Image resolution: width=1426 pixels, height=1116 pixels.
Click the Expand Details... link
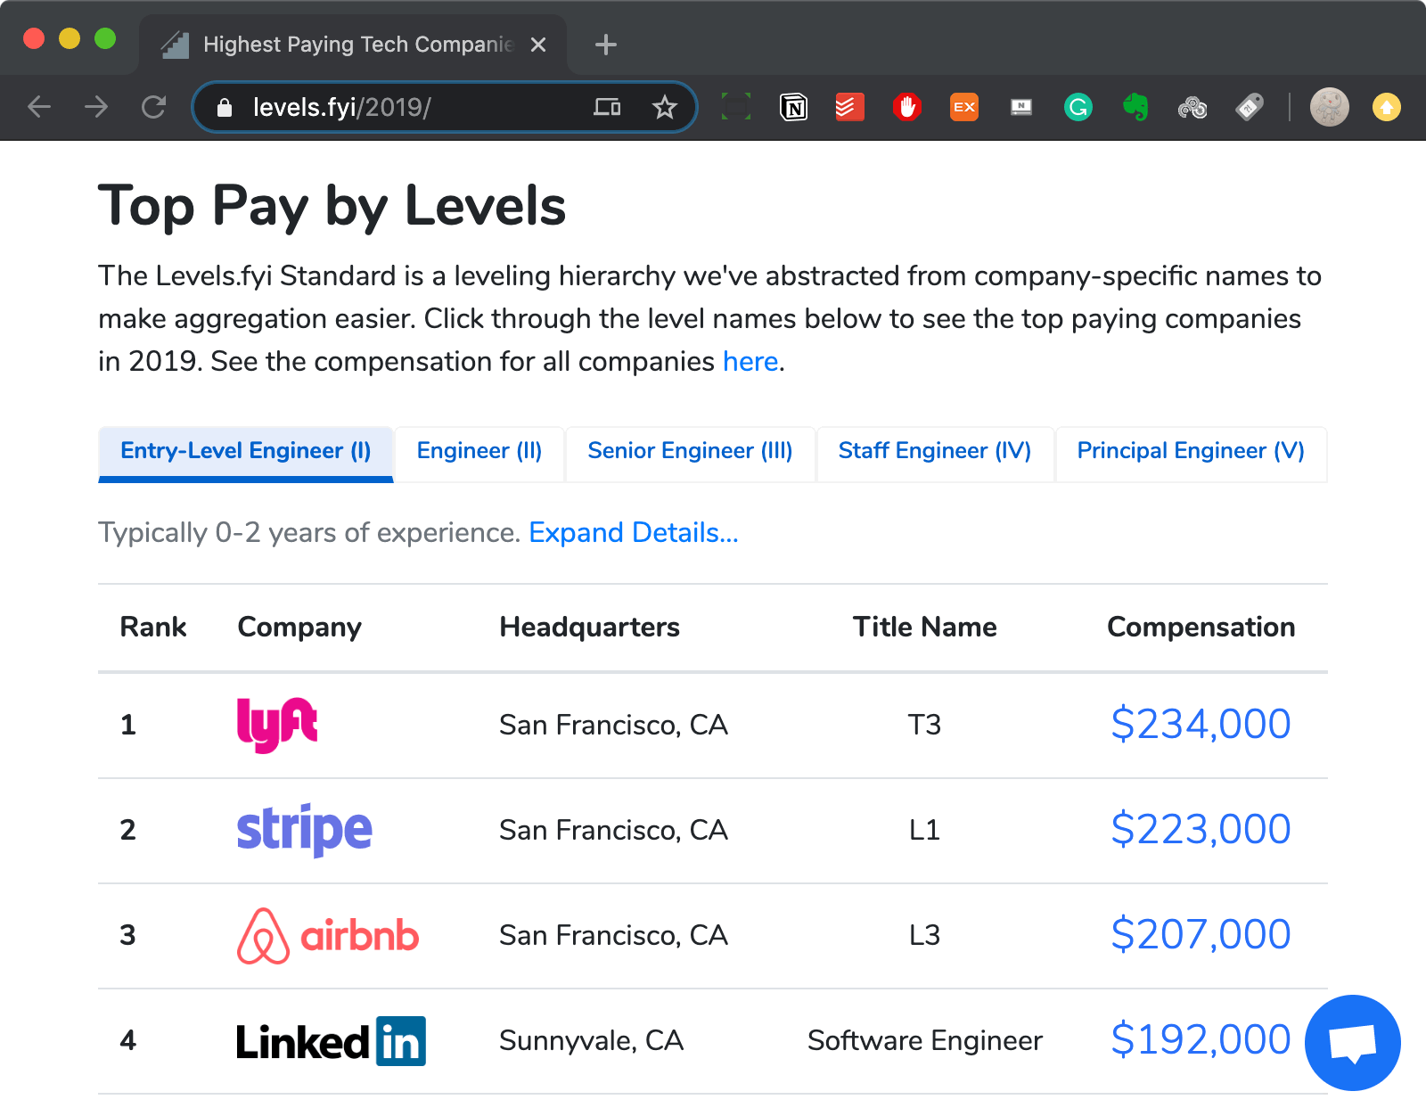(634, 533)
